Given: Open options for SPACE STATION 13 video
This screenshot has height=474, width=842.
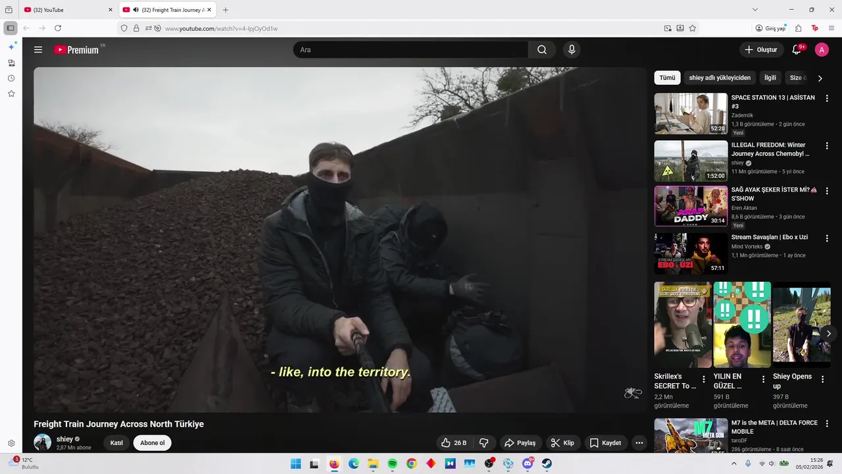Looking at the screenshot, I should [827, 98].
